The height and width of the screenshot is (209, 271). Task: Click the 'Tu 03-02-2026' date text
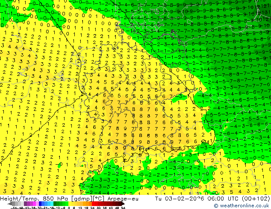point(180,198)
